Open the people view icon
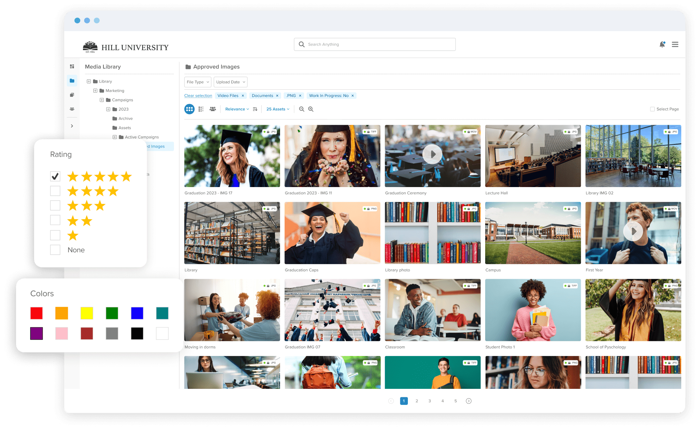Viewport: 699px width, 429px height. pos(213,109)
